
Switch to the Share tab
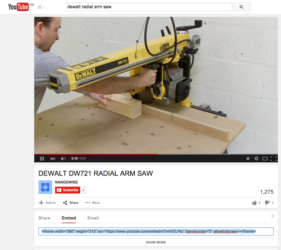click(44, 218)
